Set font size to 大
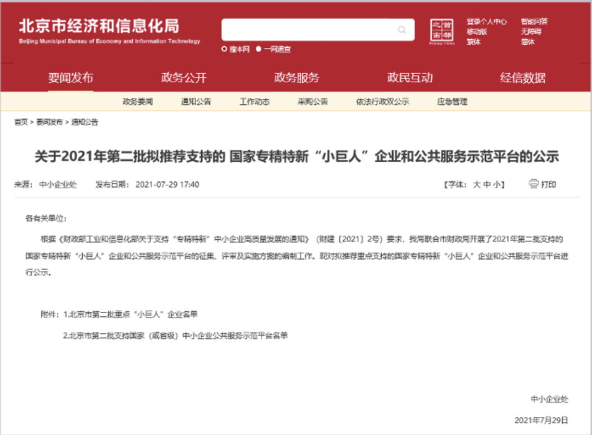The width and height of the screenshot is (592, 435). (477, 185)
